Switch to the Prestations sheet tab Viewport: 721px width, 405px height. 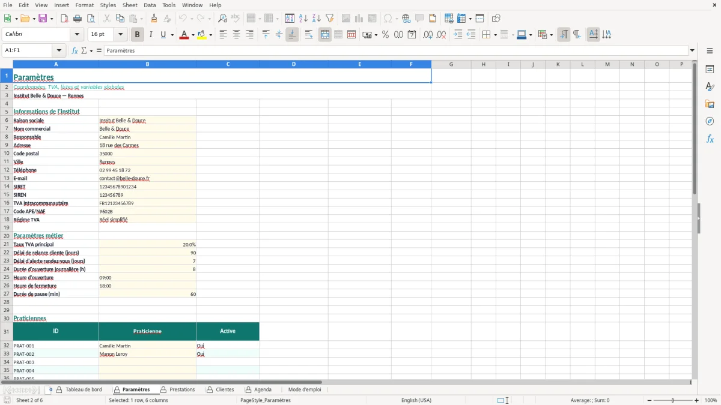pyautogui.click(x=182, y=390)
